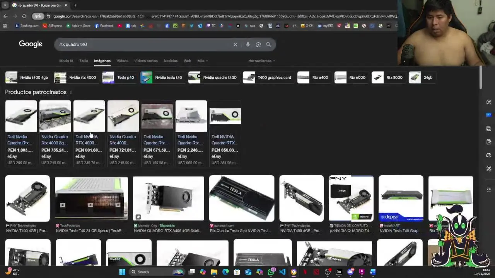Switch to the Videos tab

122,61
